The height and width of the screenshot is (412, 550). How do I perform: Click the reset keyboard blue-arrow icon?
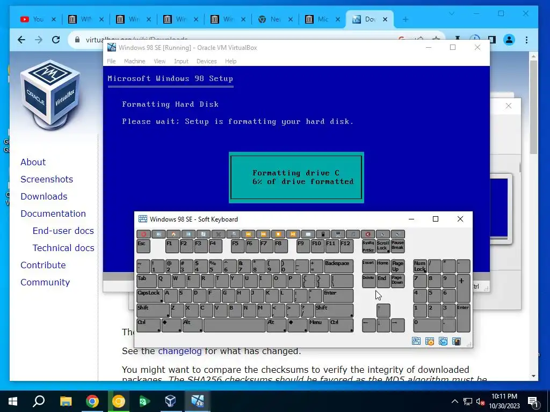tap(443, 341)
